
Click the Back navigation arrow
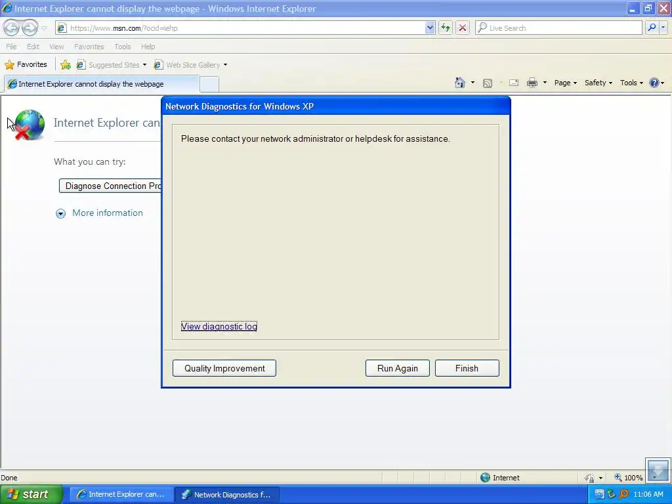coord(12,28)
